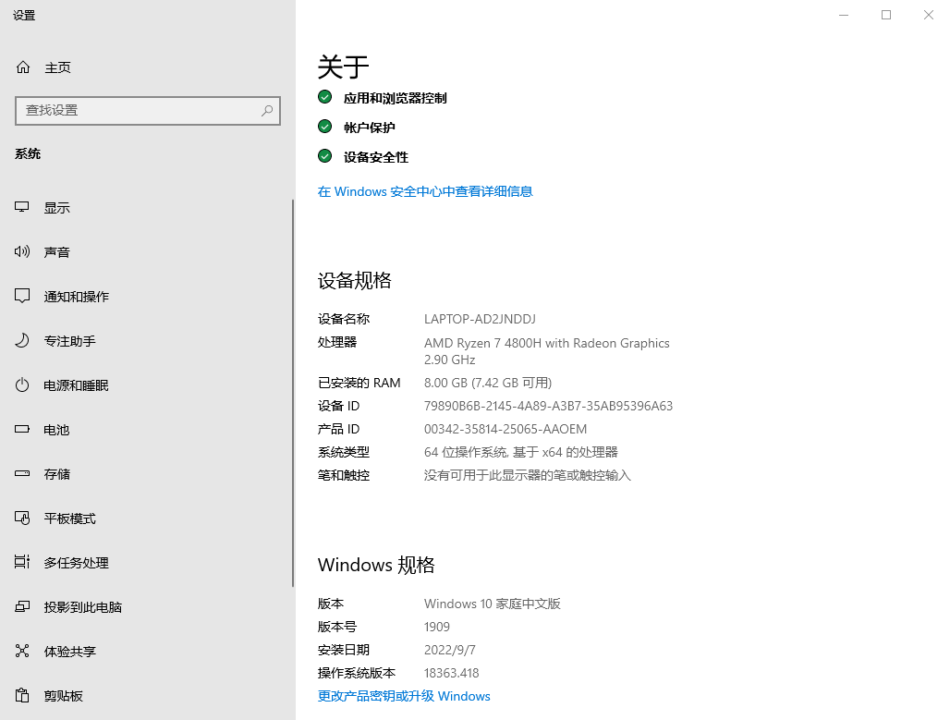Click the 关于 page title
The image size is (950, 720).
343,67
